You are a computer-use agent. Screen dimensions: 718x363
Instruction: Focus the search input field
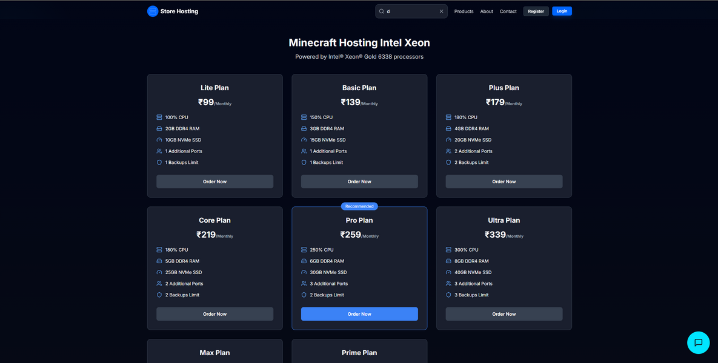(x=411, y=11)
